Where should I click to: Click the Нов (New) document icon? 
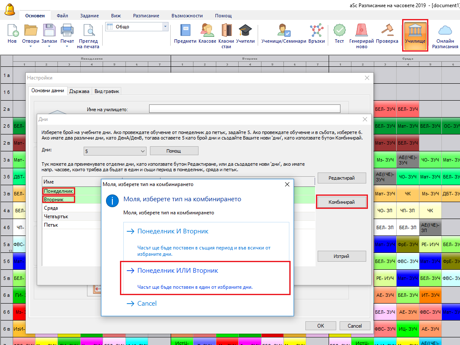coord(12,31)
